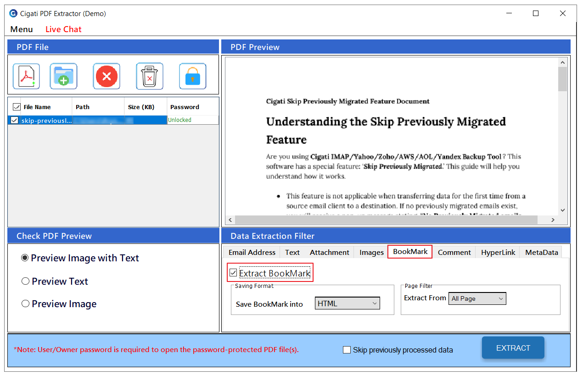The image size is (583, 375).
Task: Open the Save BookMark into HTML dropdown
Action: pyautogui.click(x=348, y=303)
